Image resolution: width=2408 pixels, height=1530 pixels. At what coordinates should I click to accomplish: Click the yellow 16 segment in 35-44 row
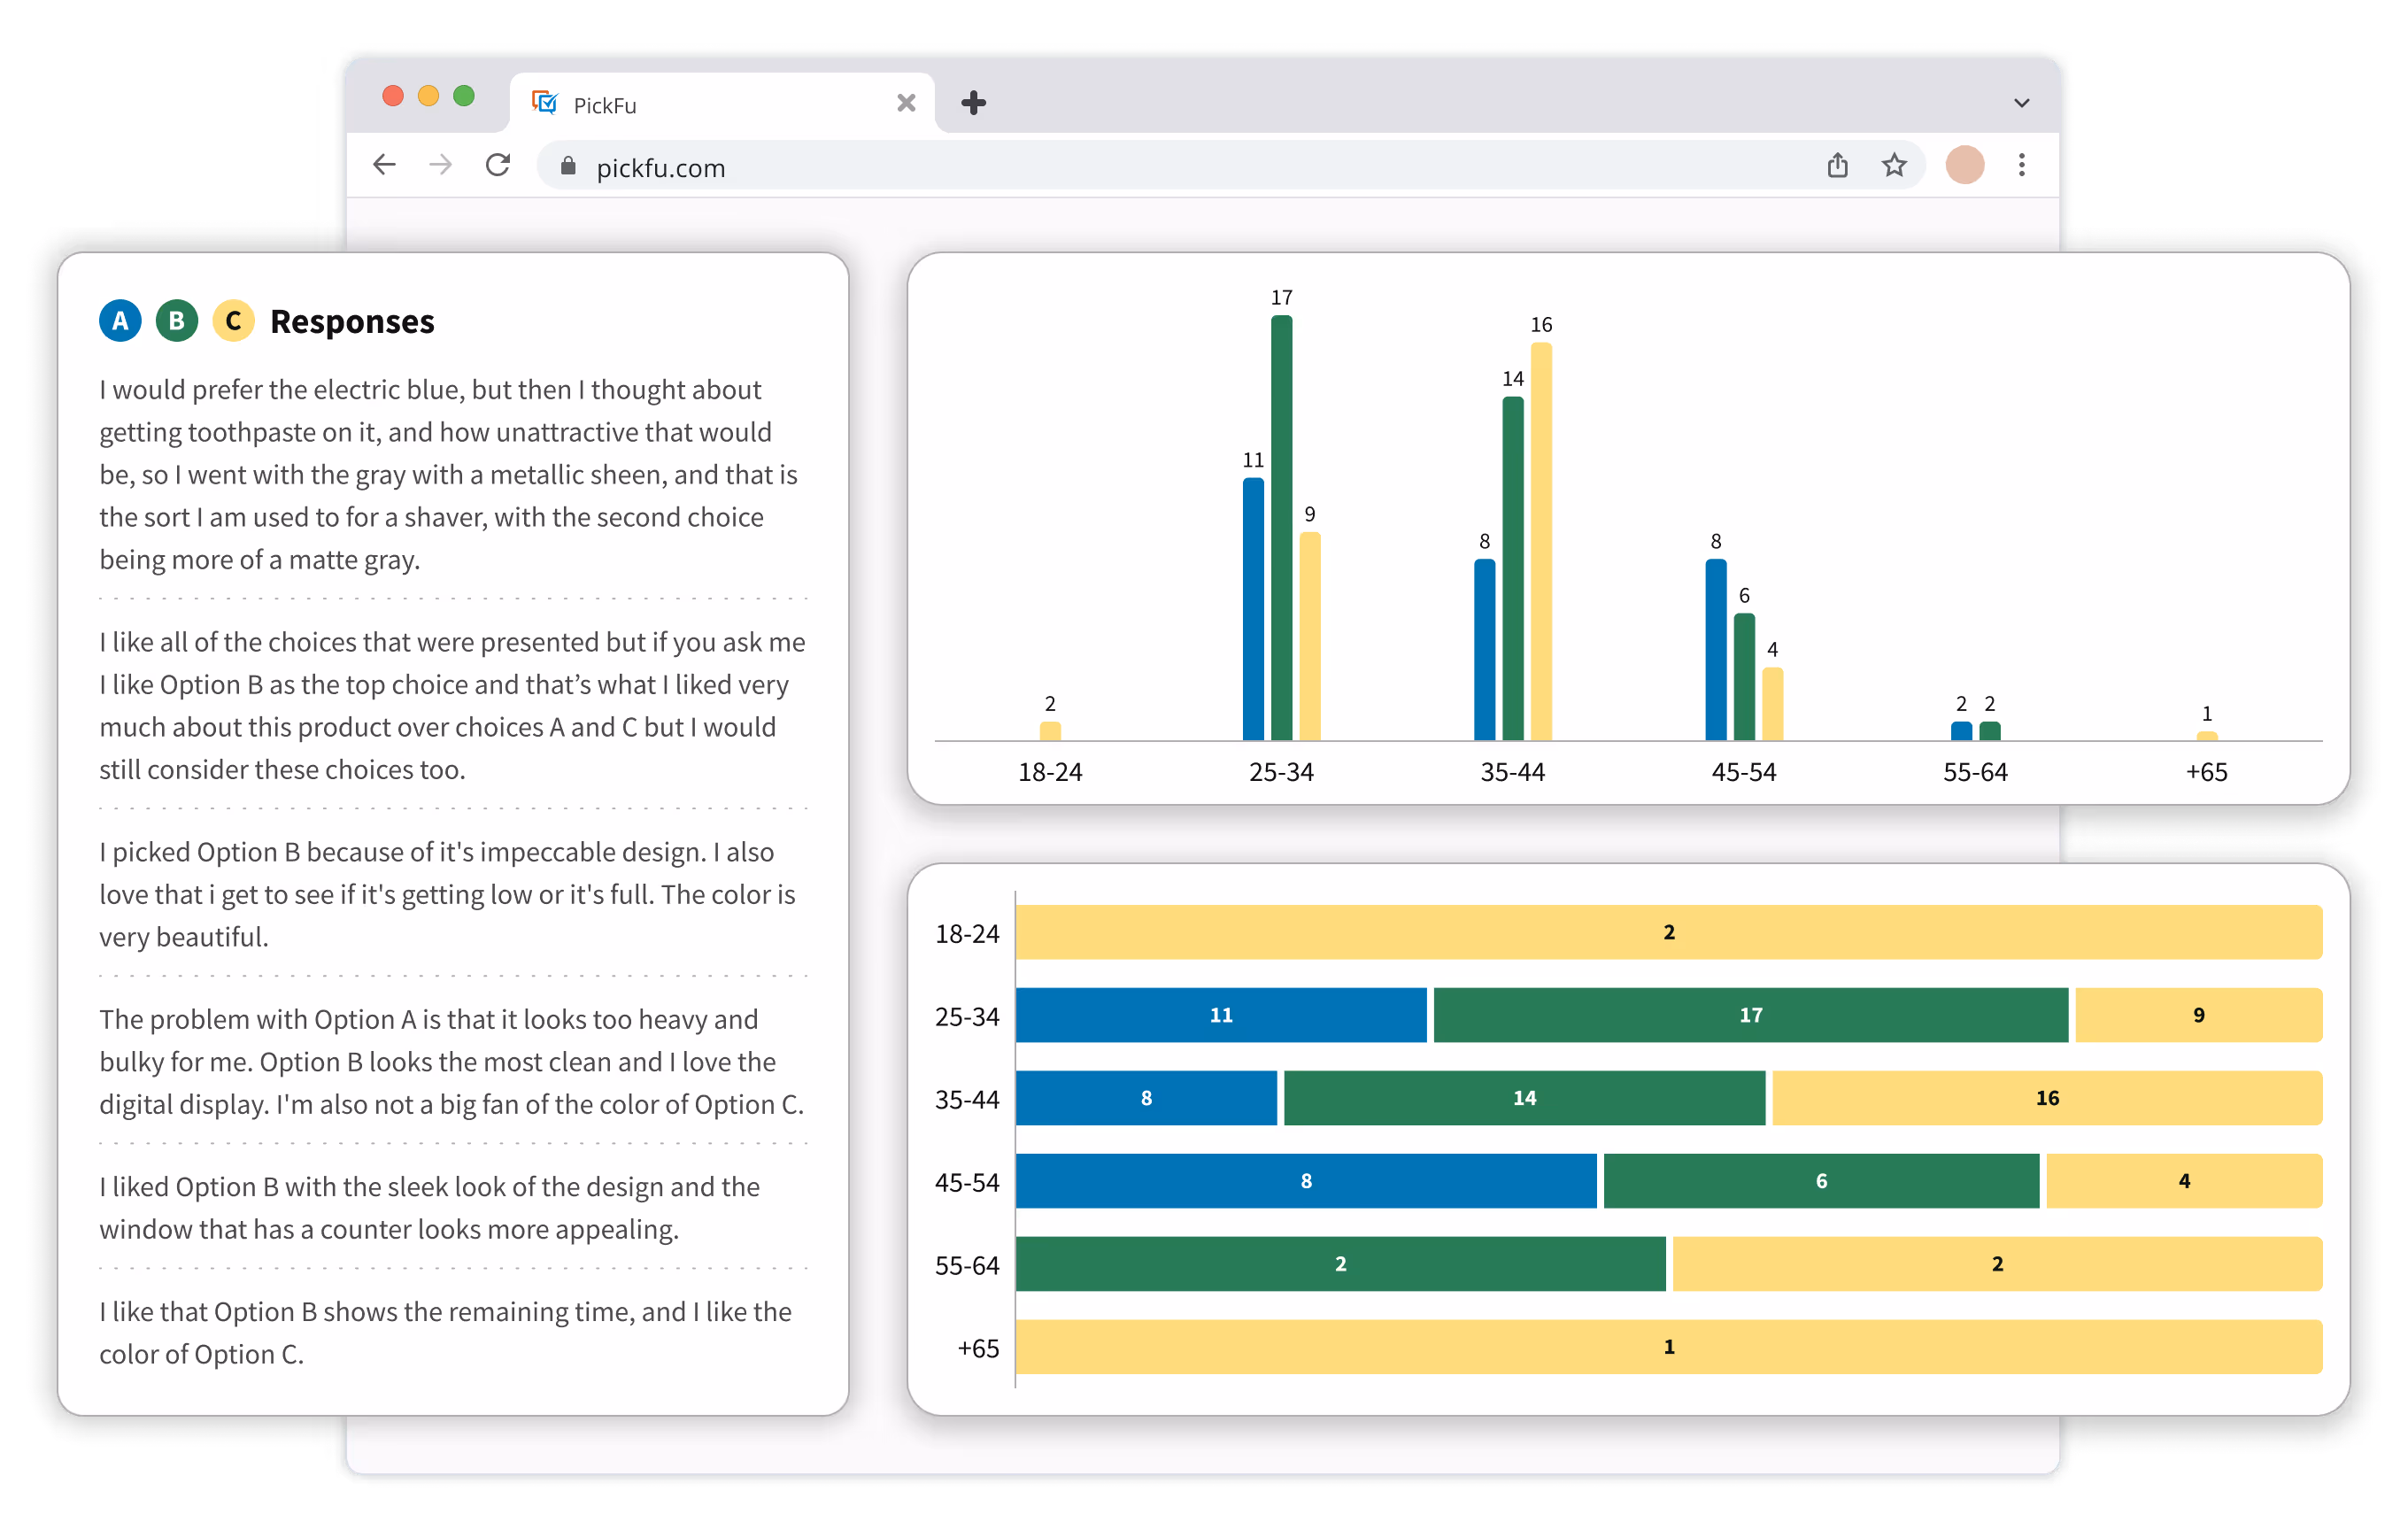click(x=2046, y=1098)
